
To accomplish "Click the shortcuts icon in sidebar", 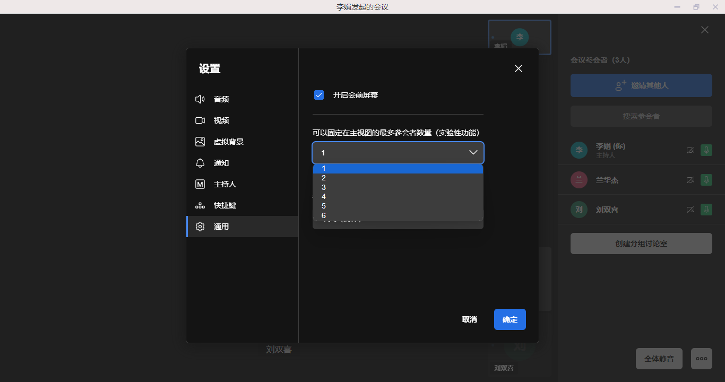I will point(200,205).
